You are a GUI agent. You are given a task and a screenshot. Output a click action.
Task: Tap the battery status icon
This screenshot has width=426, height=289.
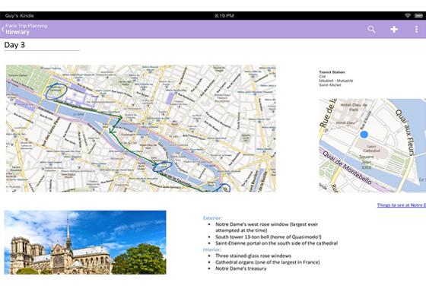point(418,15)
